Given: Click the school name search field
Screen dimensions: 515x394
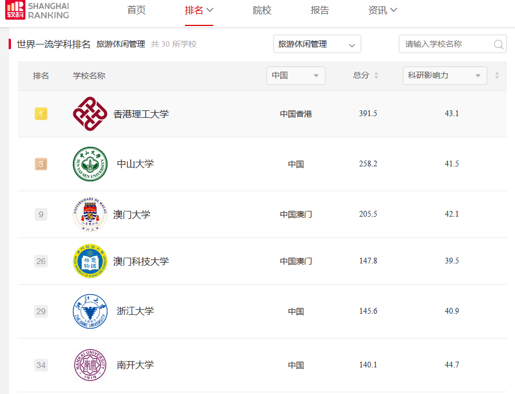Looking at the screenshot, I should pyautogui.click(x=446, y=44).
